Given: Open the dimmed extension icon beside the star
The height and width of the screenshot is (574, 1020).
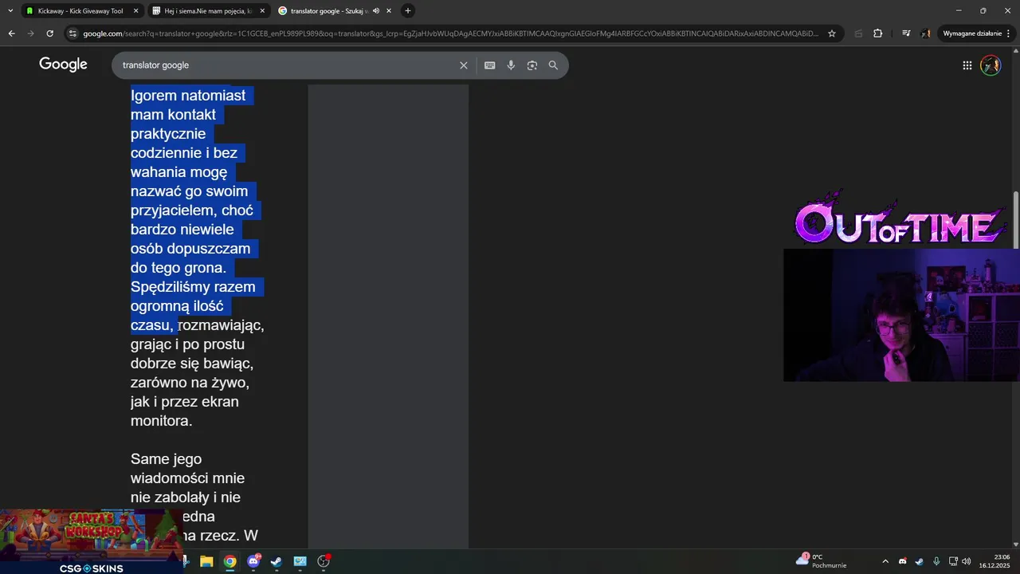Looking at the screenshot, I should pos(858,33).
